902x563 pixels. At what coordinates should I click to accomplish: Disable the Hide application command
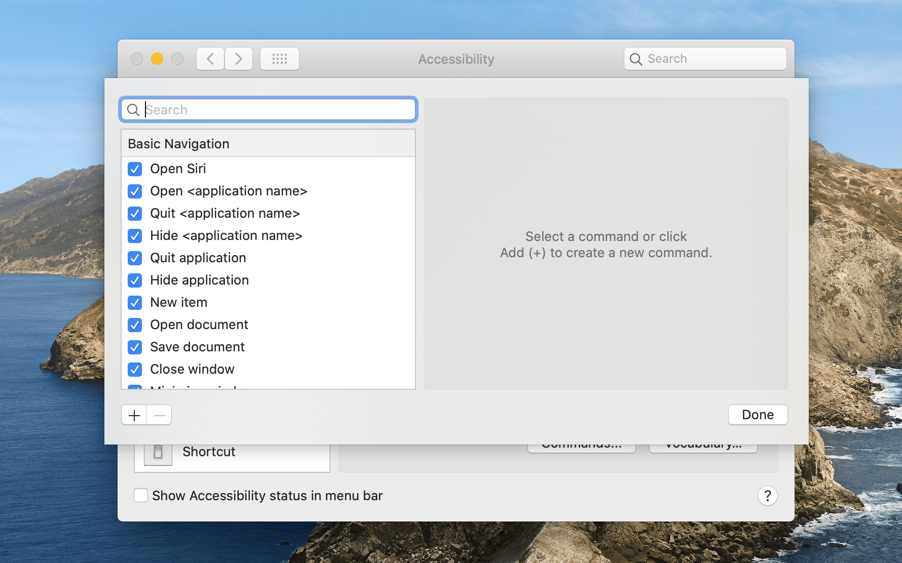click(135, 280)
